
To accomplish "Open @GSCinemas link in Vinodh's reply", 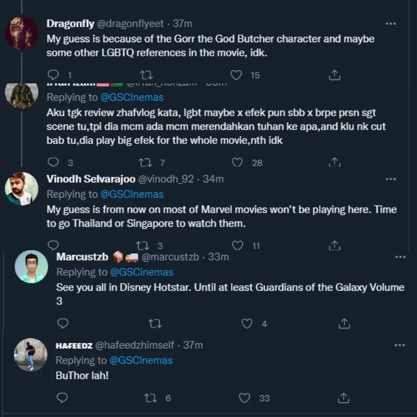I will click(x=131, y=194).
